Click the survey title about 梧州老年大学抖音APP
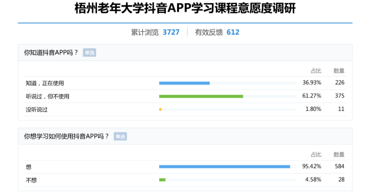The height and width of the screenshot is (196, 369). pyautogui.click(x=185, y=9)
